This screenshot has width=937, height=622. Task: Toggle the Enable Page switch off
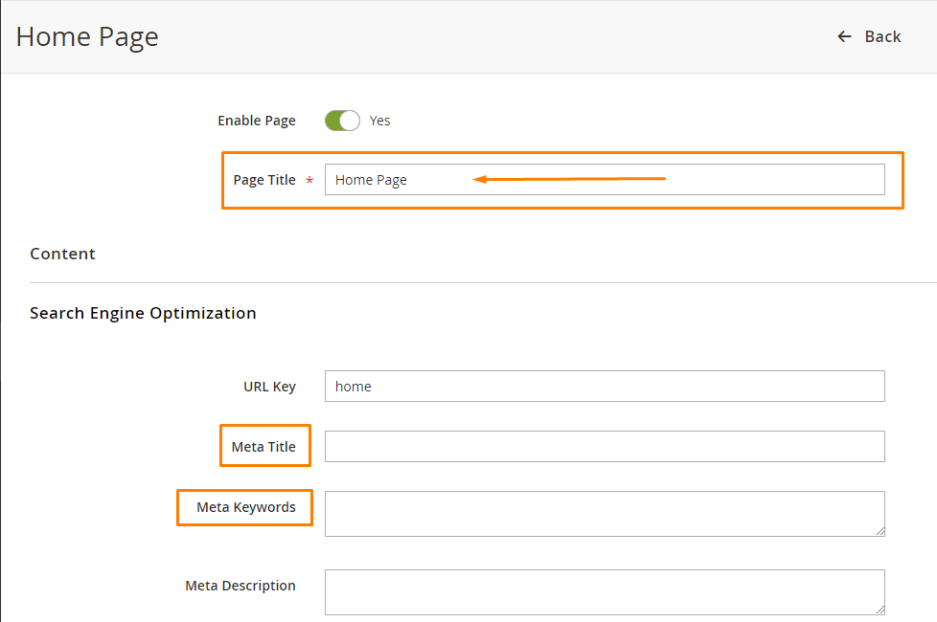342,121
